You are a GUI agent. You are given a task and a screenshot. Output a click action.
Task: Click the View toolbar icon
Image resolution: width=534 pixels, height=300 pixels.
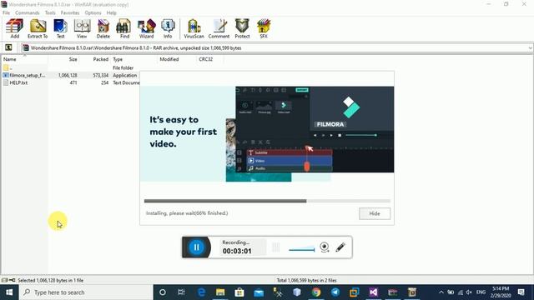(x=82, y=28)
